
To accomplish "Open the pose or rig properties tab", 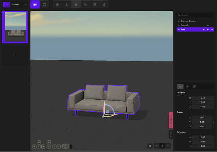I will (187, 87).
